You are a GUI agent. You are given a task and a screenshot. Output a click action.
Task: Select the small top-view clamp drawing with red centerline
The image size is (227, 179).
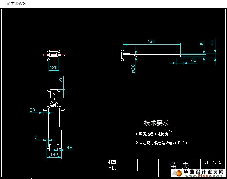pos(54,54)
